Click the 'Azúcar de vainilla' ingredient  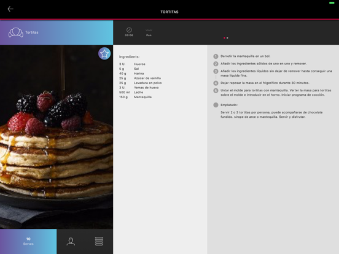coord(147,78)
